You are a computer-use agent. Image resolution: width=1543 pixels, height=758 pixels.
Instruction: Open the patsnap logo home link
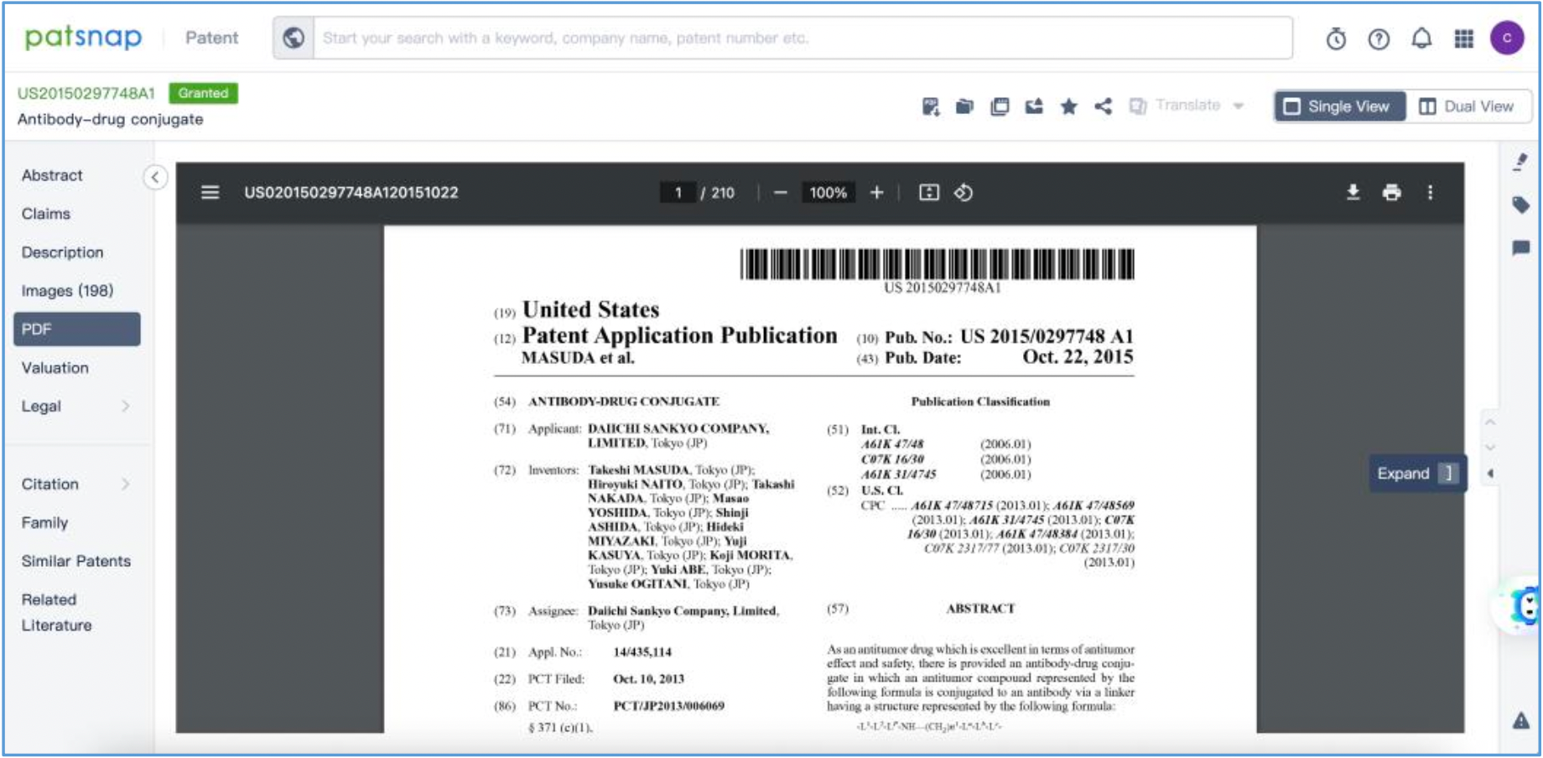[83, 38]
